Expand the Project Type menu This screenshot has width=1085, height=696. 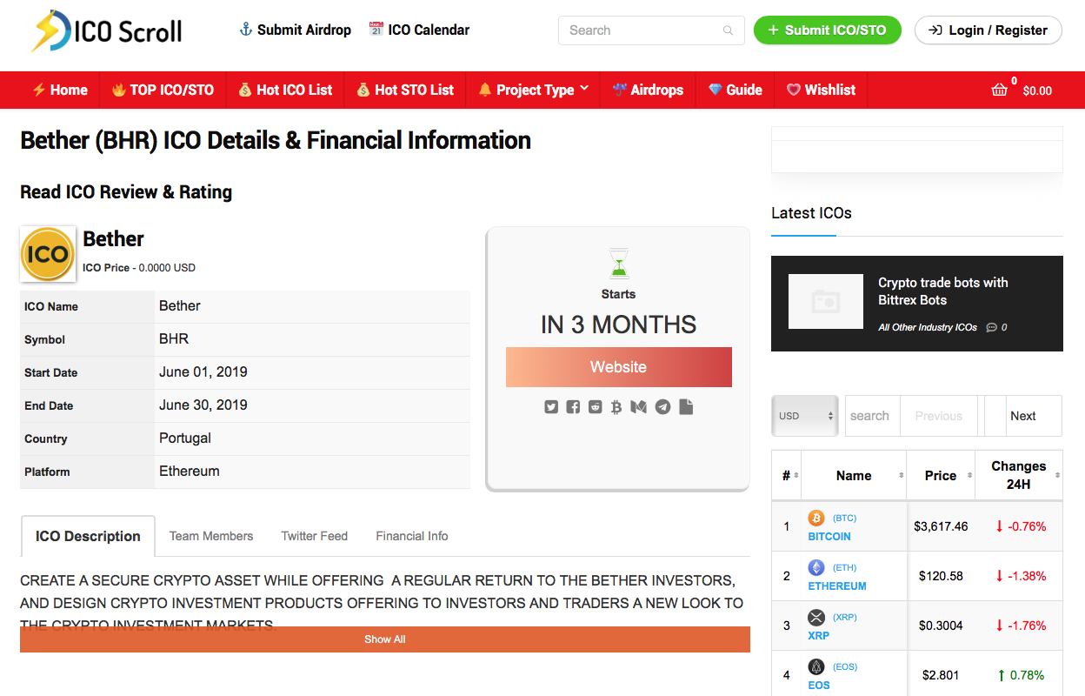(533, 90)
